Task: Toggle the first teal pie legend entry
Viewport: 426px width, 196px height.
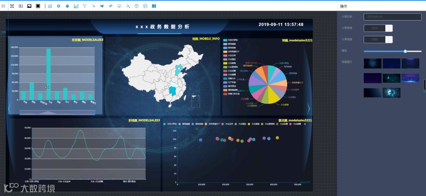Action: [x=230, y=40]
